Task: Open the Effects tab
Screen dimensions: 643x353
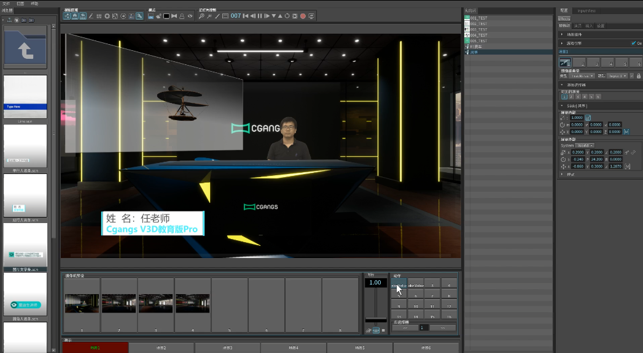Action: pos(564,18)
